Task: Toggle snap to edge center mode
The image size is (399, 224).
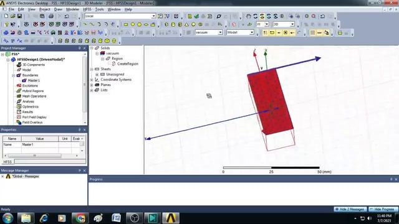Action: (x=279, y=32)
